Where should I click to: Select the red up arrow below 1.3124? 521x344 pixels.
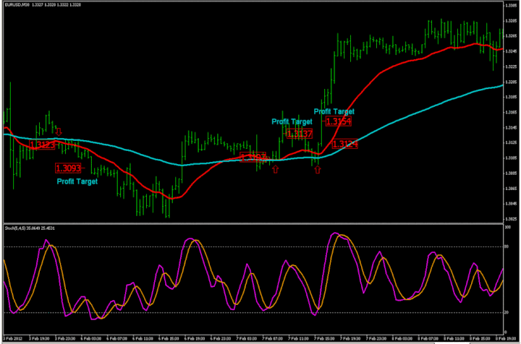[318, 170]
